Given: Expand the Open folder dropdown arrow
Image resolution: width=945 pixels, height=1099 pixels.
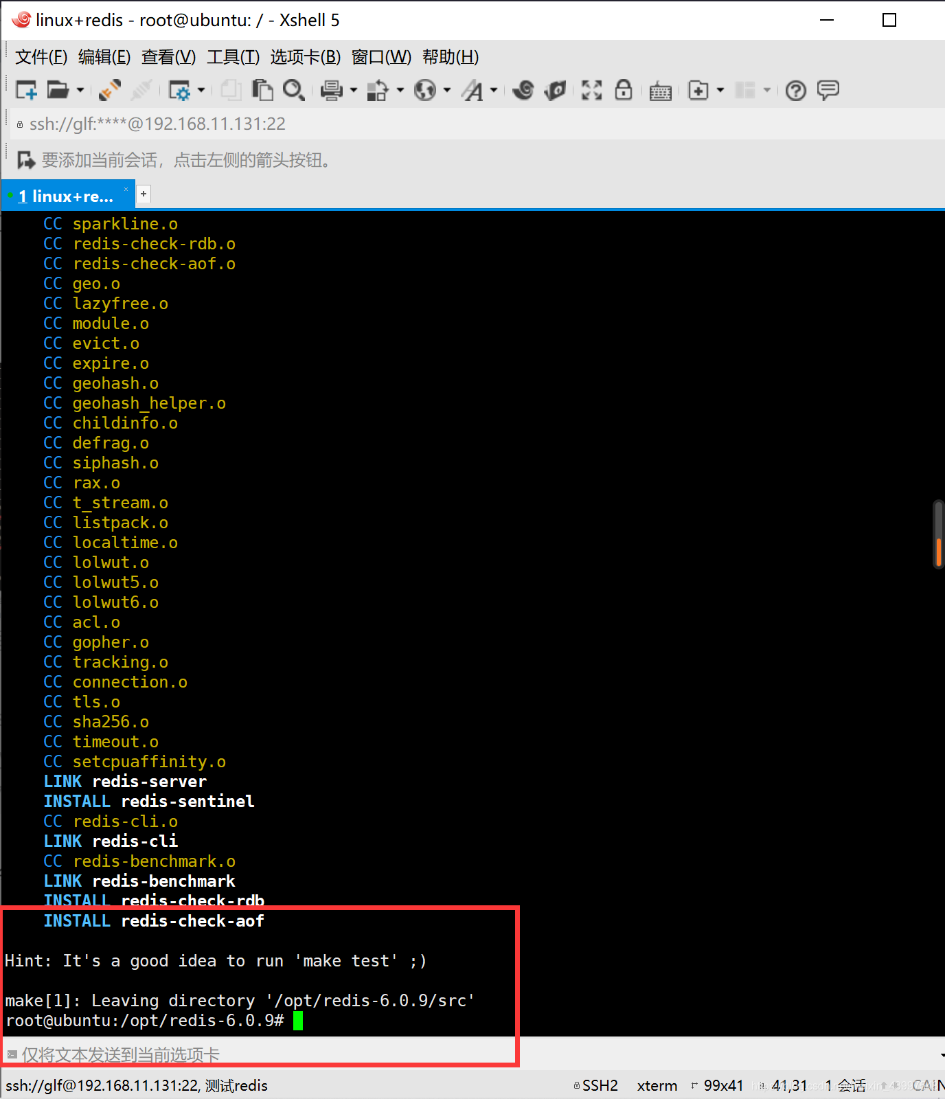Looking at the screenshot, I should (80, 90).
